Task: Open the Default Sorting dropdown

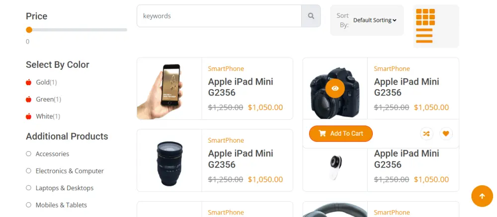Action: [x=375, y=20]
